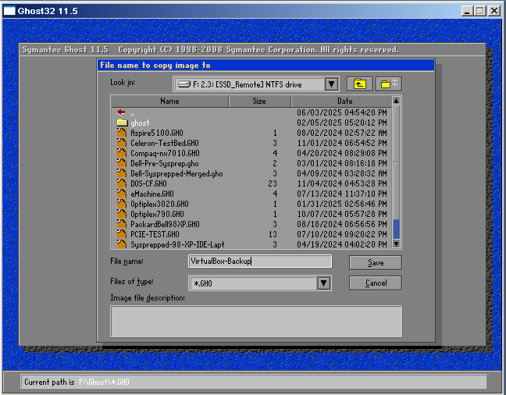Sort file list by Size column
The width and height of the screenshot is (506, 395).
[x=259, y=101]
